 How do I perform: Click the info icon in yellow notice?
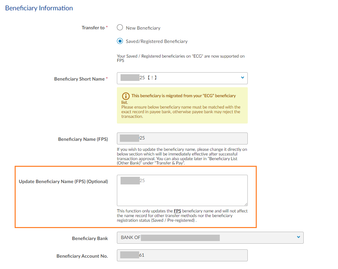pyautogui.click(x=125, y=96)
